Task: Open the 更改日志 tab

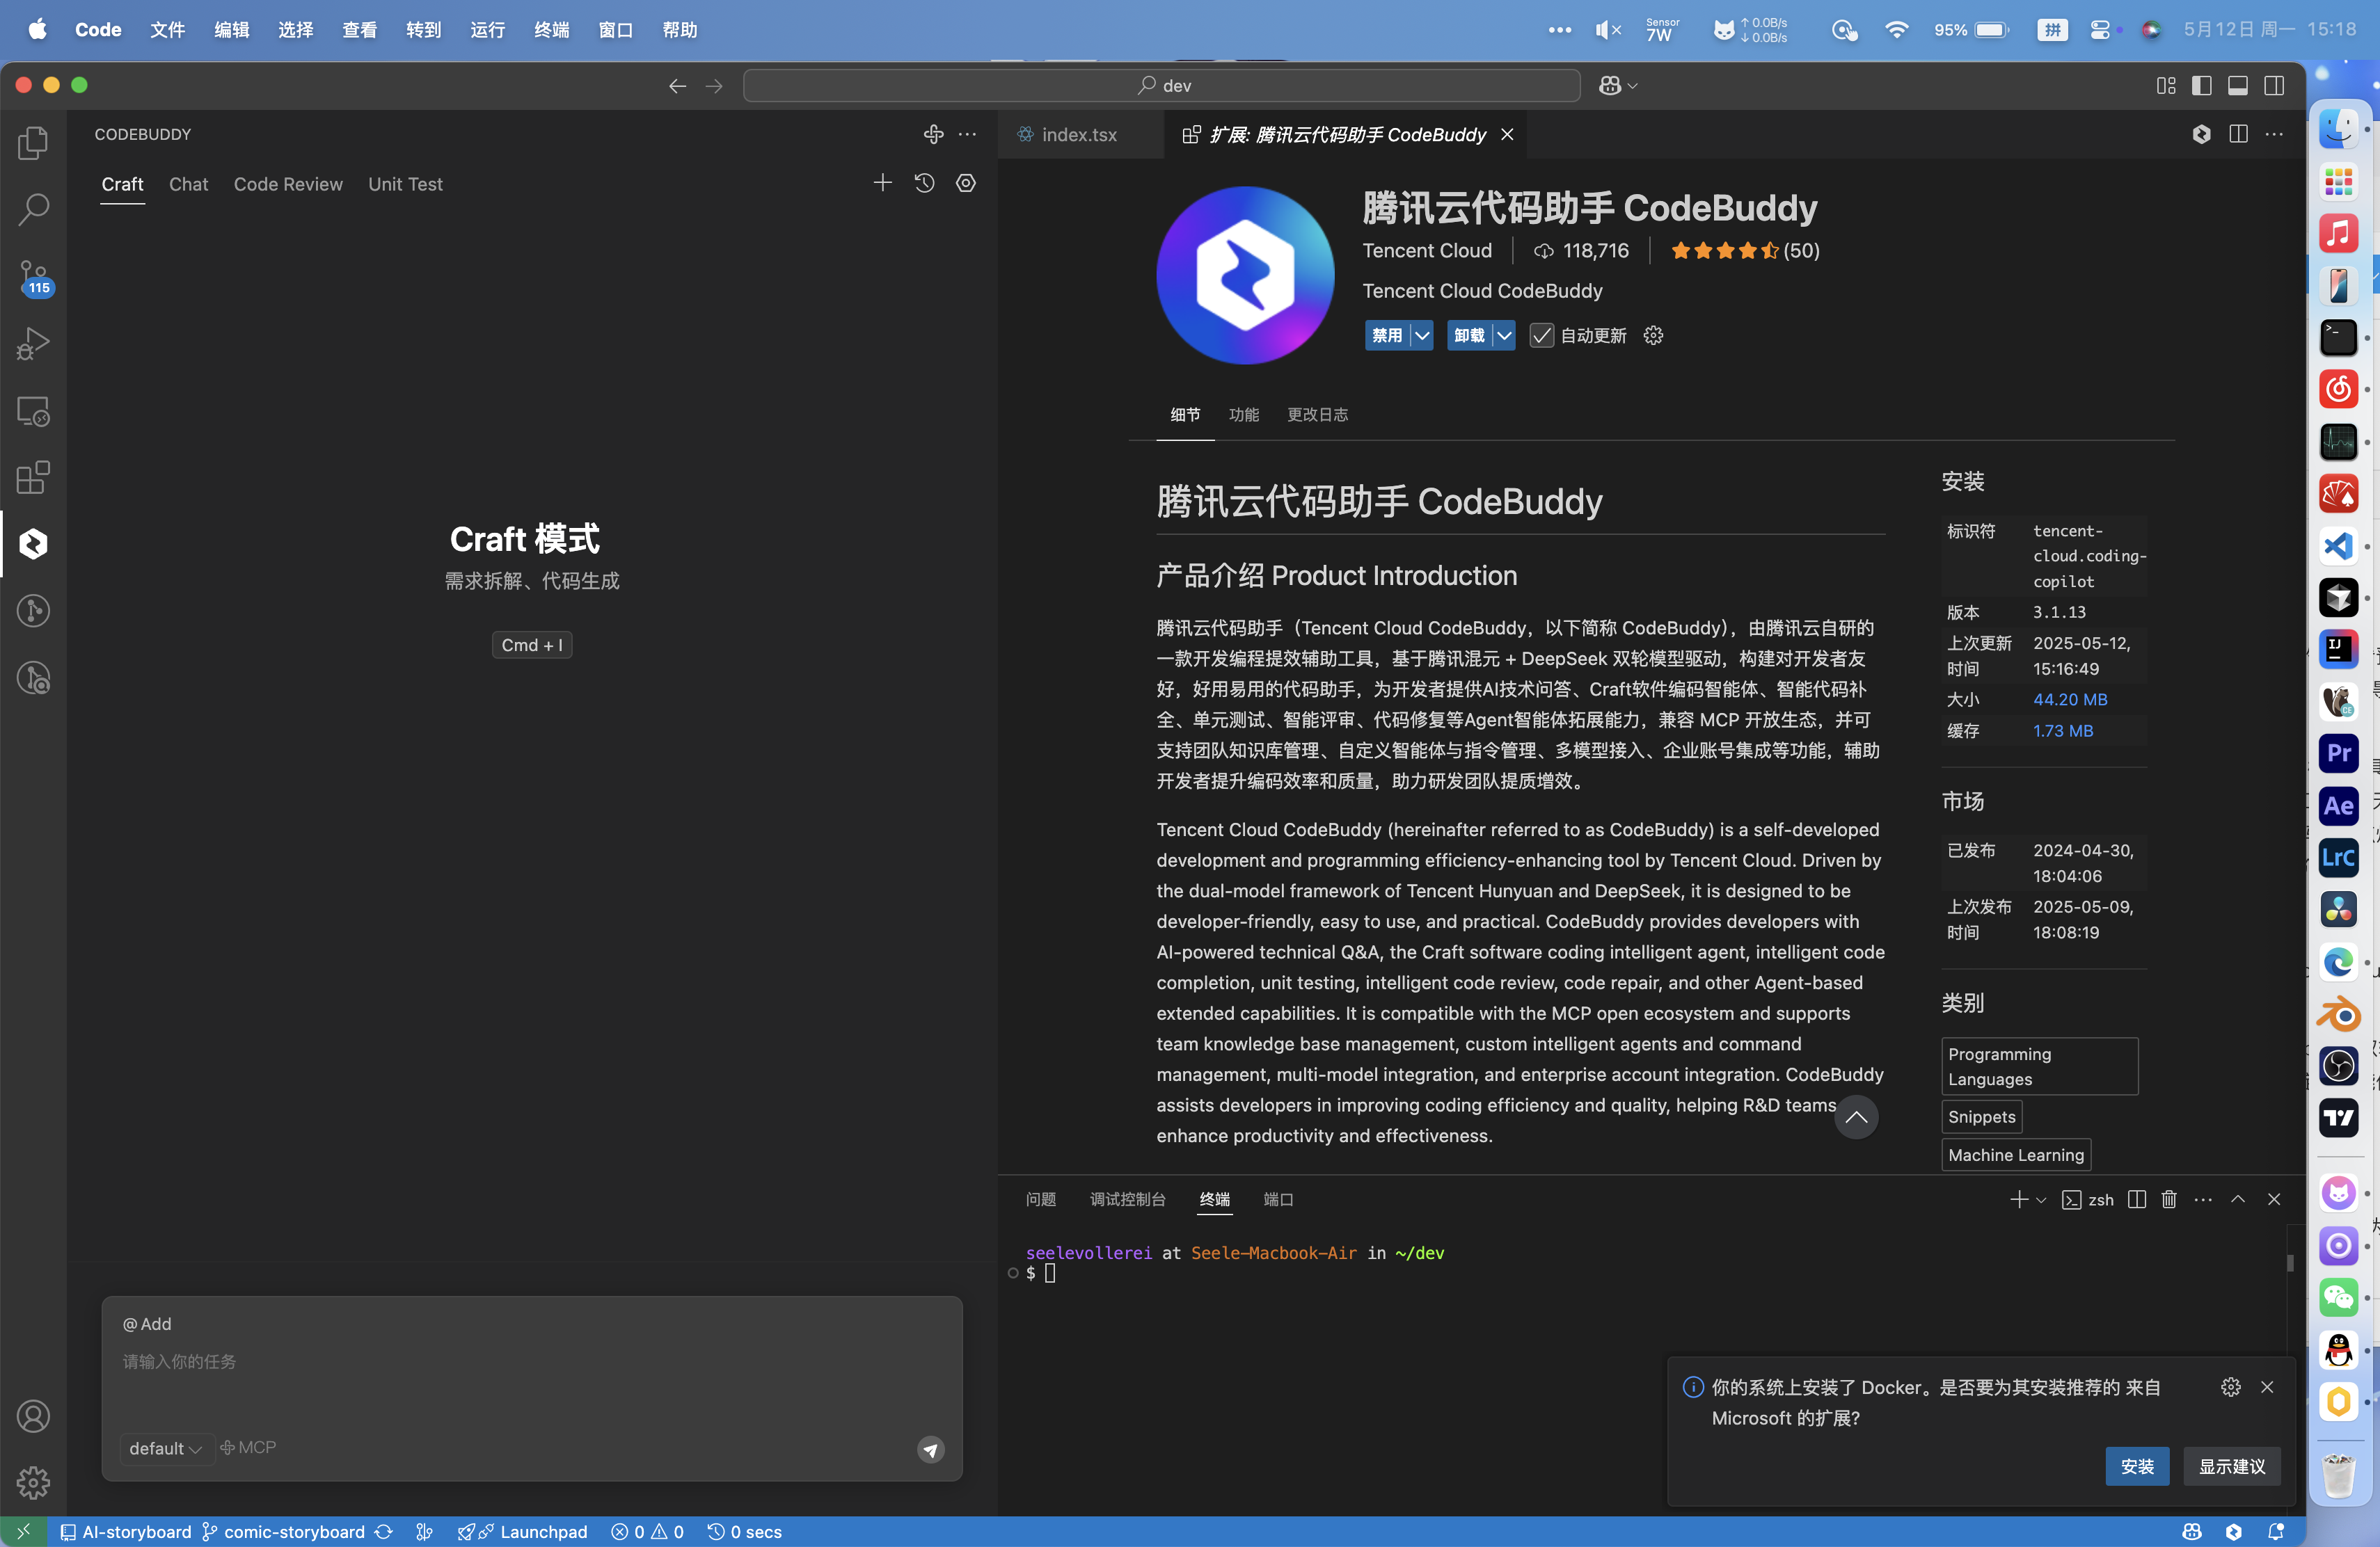Action: (1317, 415)
